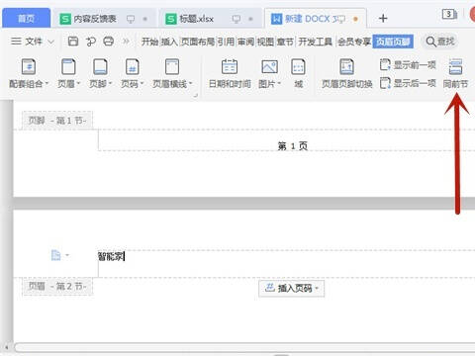
Task: Click the horizontal scrollbar left arrow
Action: click(x=7, y=347)
